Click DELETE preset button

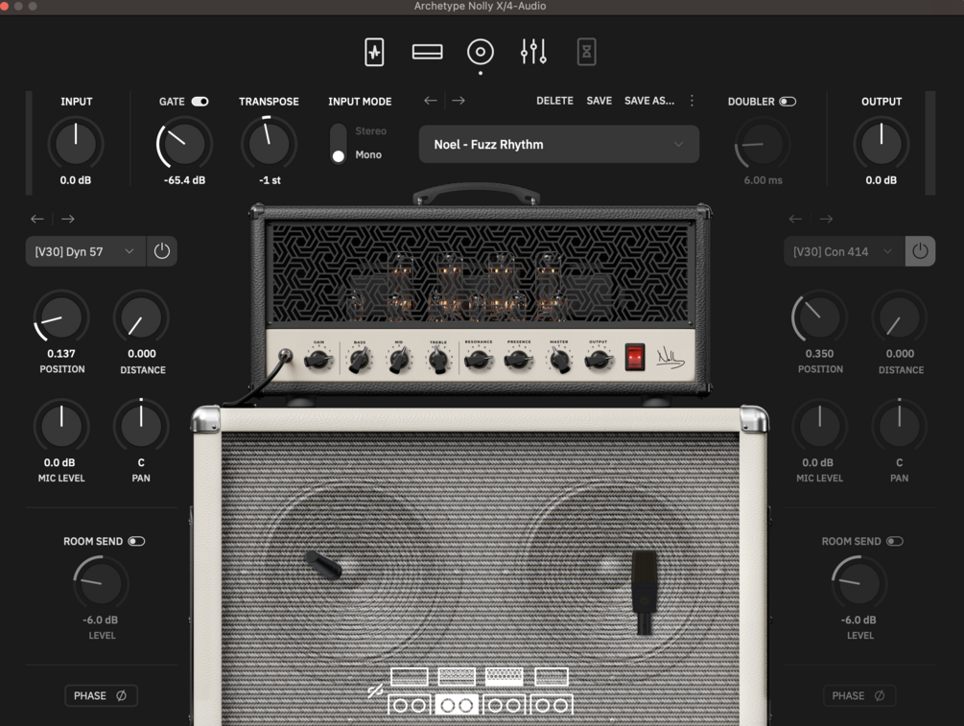coord(554,100)
